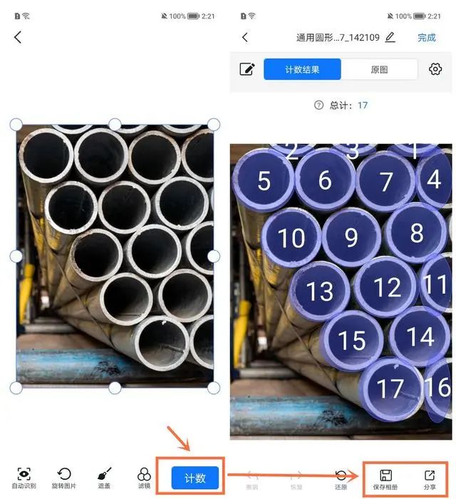Tap the 分享 share icon

[x=430, y=479]
